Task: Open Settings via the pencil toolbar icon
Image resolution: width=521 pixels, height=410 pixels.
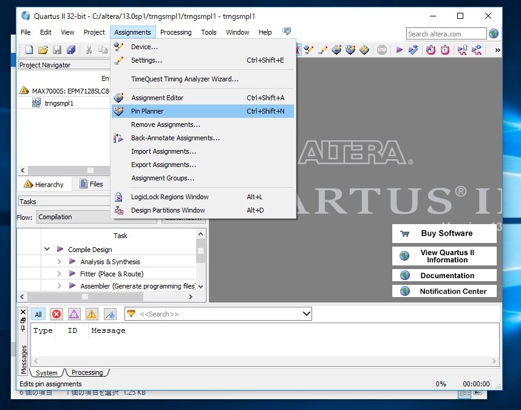Action: point(322,50)
